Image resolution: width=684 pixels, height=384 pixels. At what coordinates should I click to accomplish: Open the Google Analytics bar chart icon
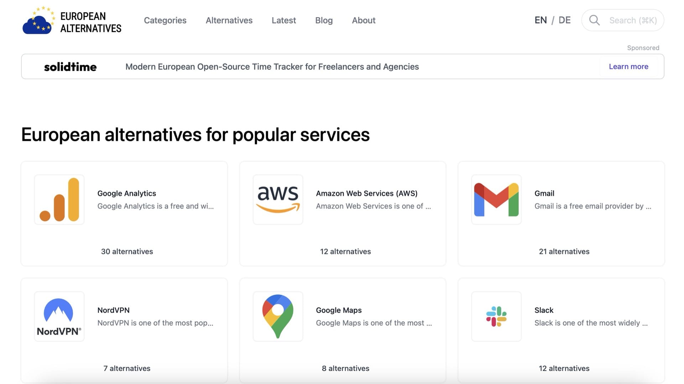click(x=59, y=199)
